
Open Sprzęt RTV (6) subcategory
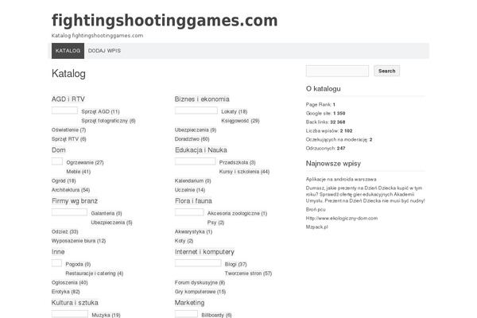pos(68,139)
